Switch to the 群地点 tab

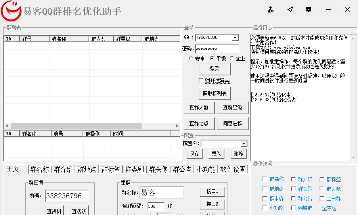[x=87, y=169]
